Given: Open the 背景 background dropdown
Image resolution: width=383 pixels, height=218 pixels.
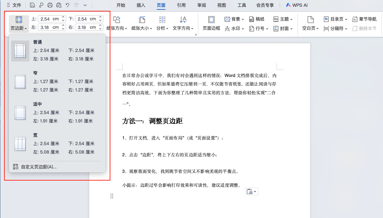Looking at the screenshot, I should tap(234, 19).
